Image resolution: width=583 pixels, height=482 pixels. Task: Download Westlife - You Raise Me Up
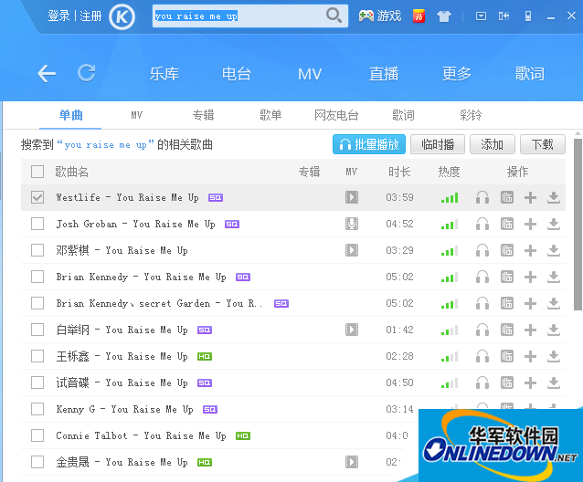tap(554, 197)
